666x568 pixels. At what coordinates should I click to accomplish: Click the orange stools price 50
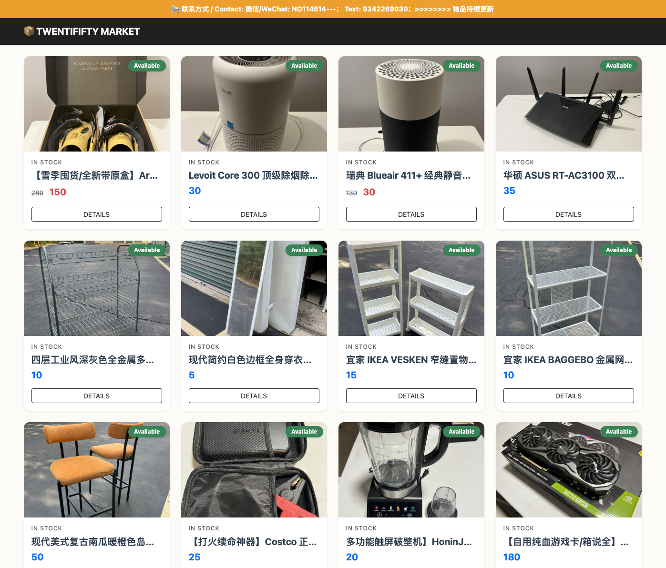(x=37, y=557)
